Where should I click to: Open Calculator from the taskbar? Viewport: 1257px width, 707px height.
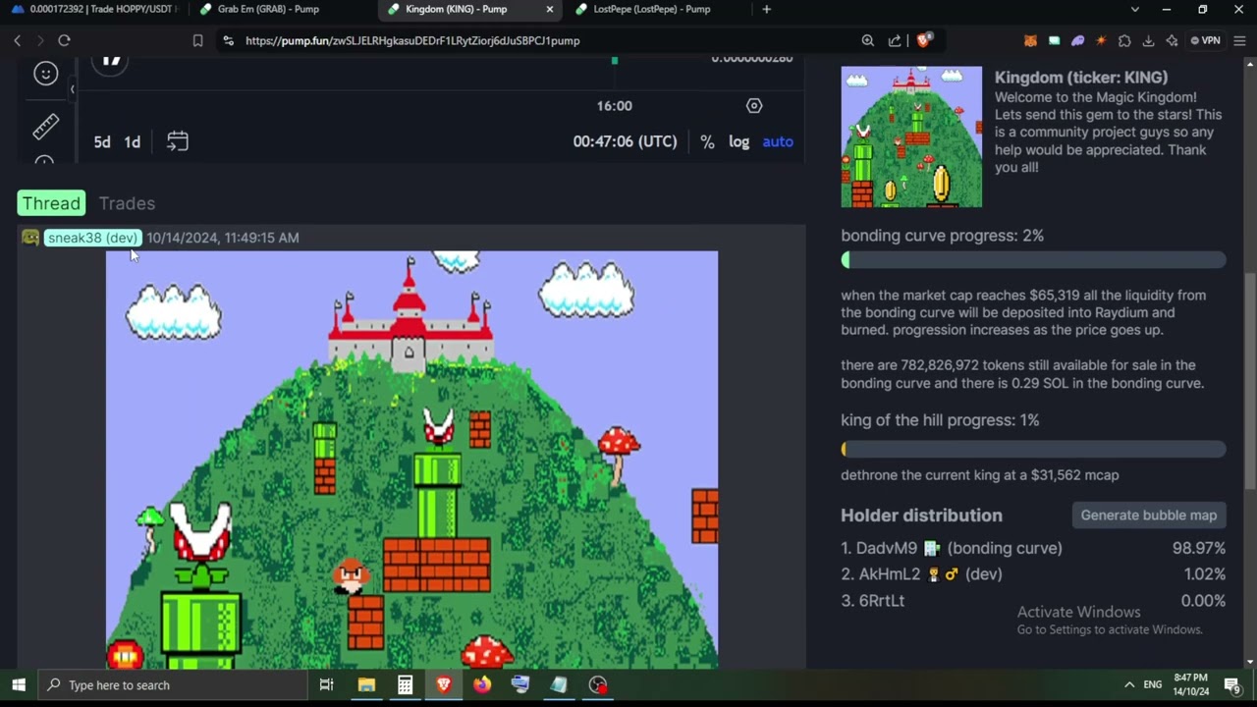click(x=405, y=684)
